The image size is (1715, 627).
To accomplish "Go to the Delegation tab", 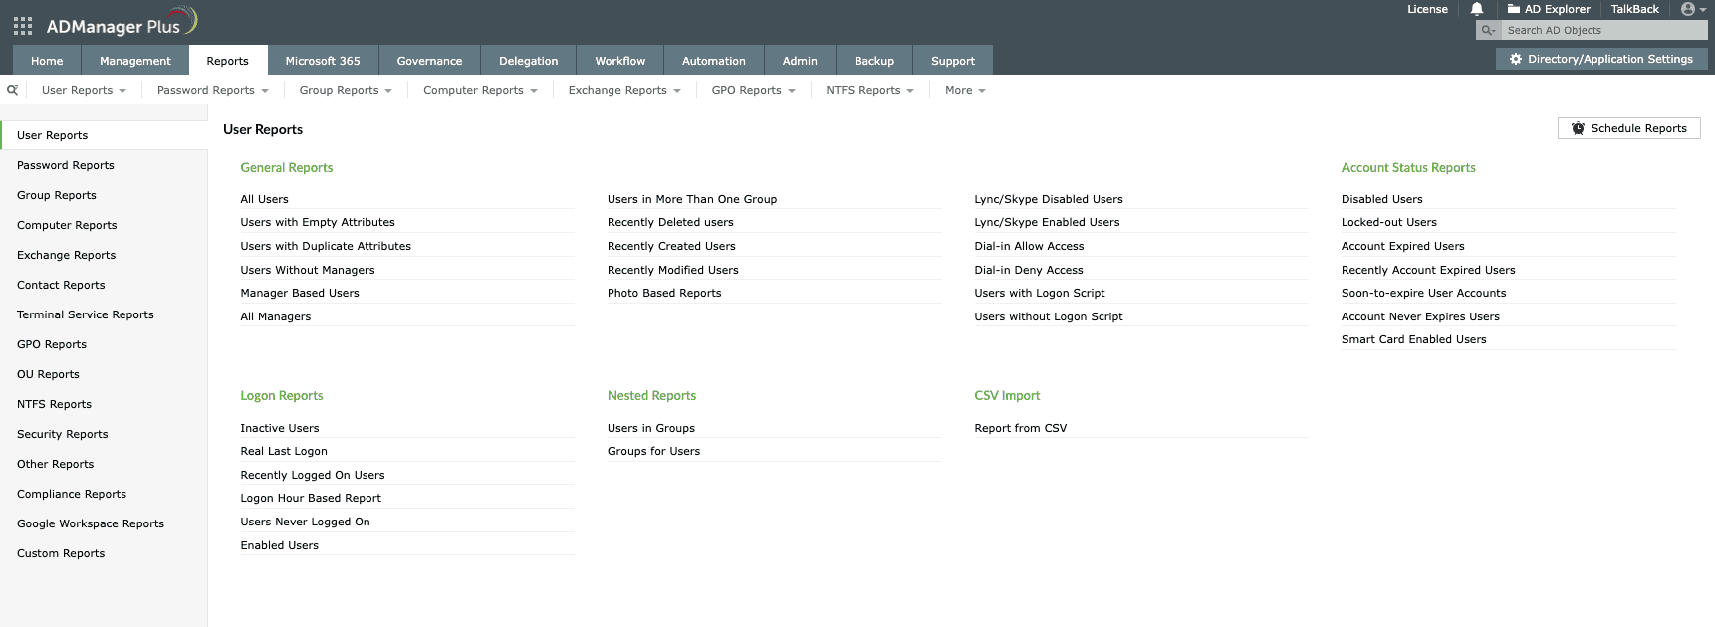I will 528,61.
